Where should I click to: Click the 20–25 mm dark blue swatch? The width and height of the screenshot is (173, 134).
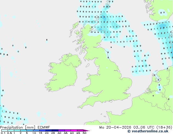point(49,130)
